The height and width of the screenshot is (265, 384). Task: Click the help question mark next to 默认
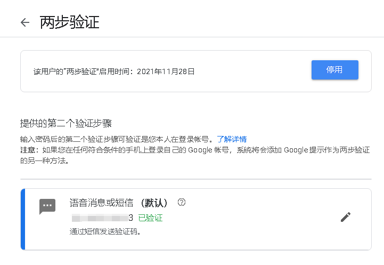[182, 202]
